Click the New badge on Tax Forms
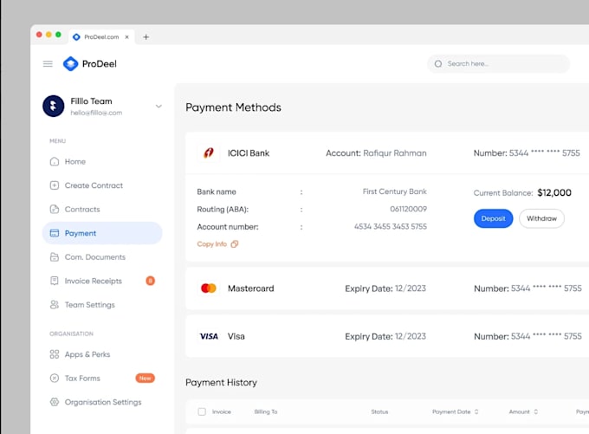The image size is (589, 434). click(145, 378)
